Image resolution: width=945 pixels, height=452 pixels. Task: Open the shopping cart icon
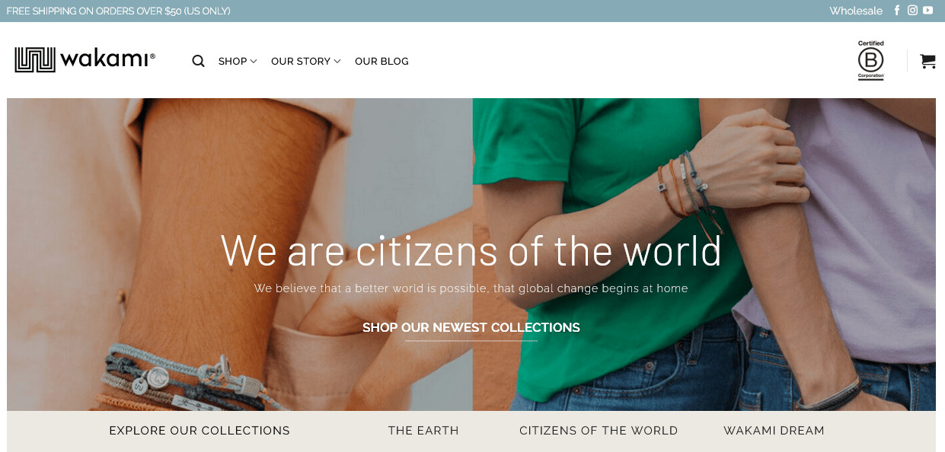pos(927,61)
